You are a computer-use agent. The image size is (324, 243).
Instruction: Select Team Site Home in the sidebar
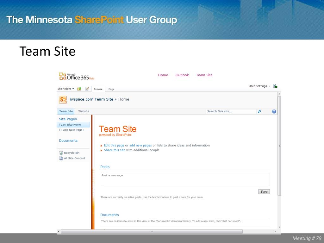[x=73, y=125]
